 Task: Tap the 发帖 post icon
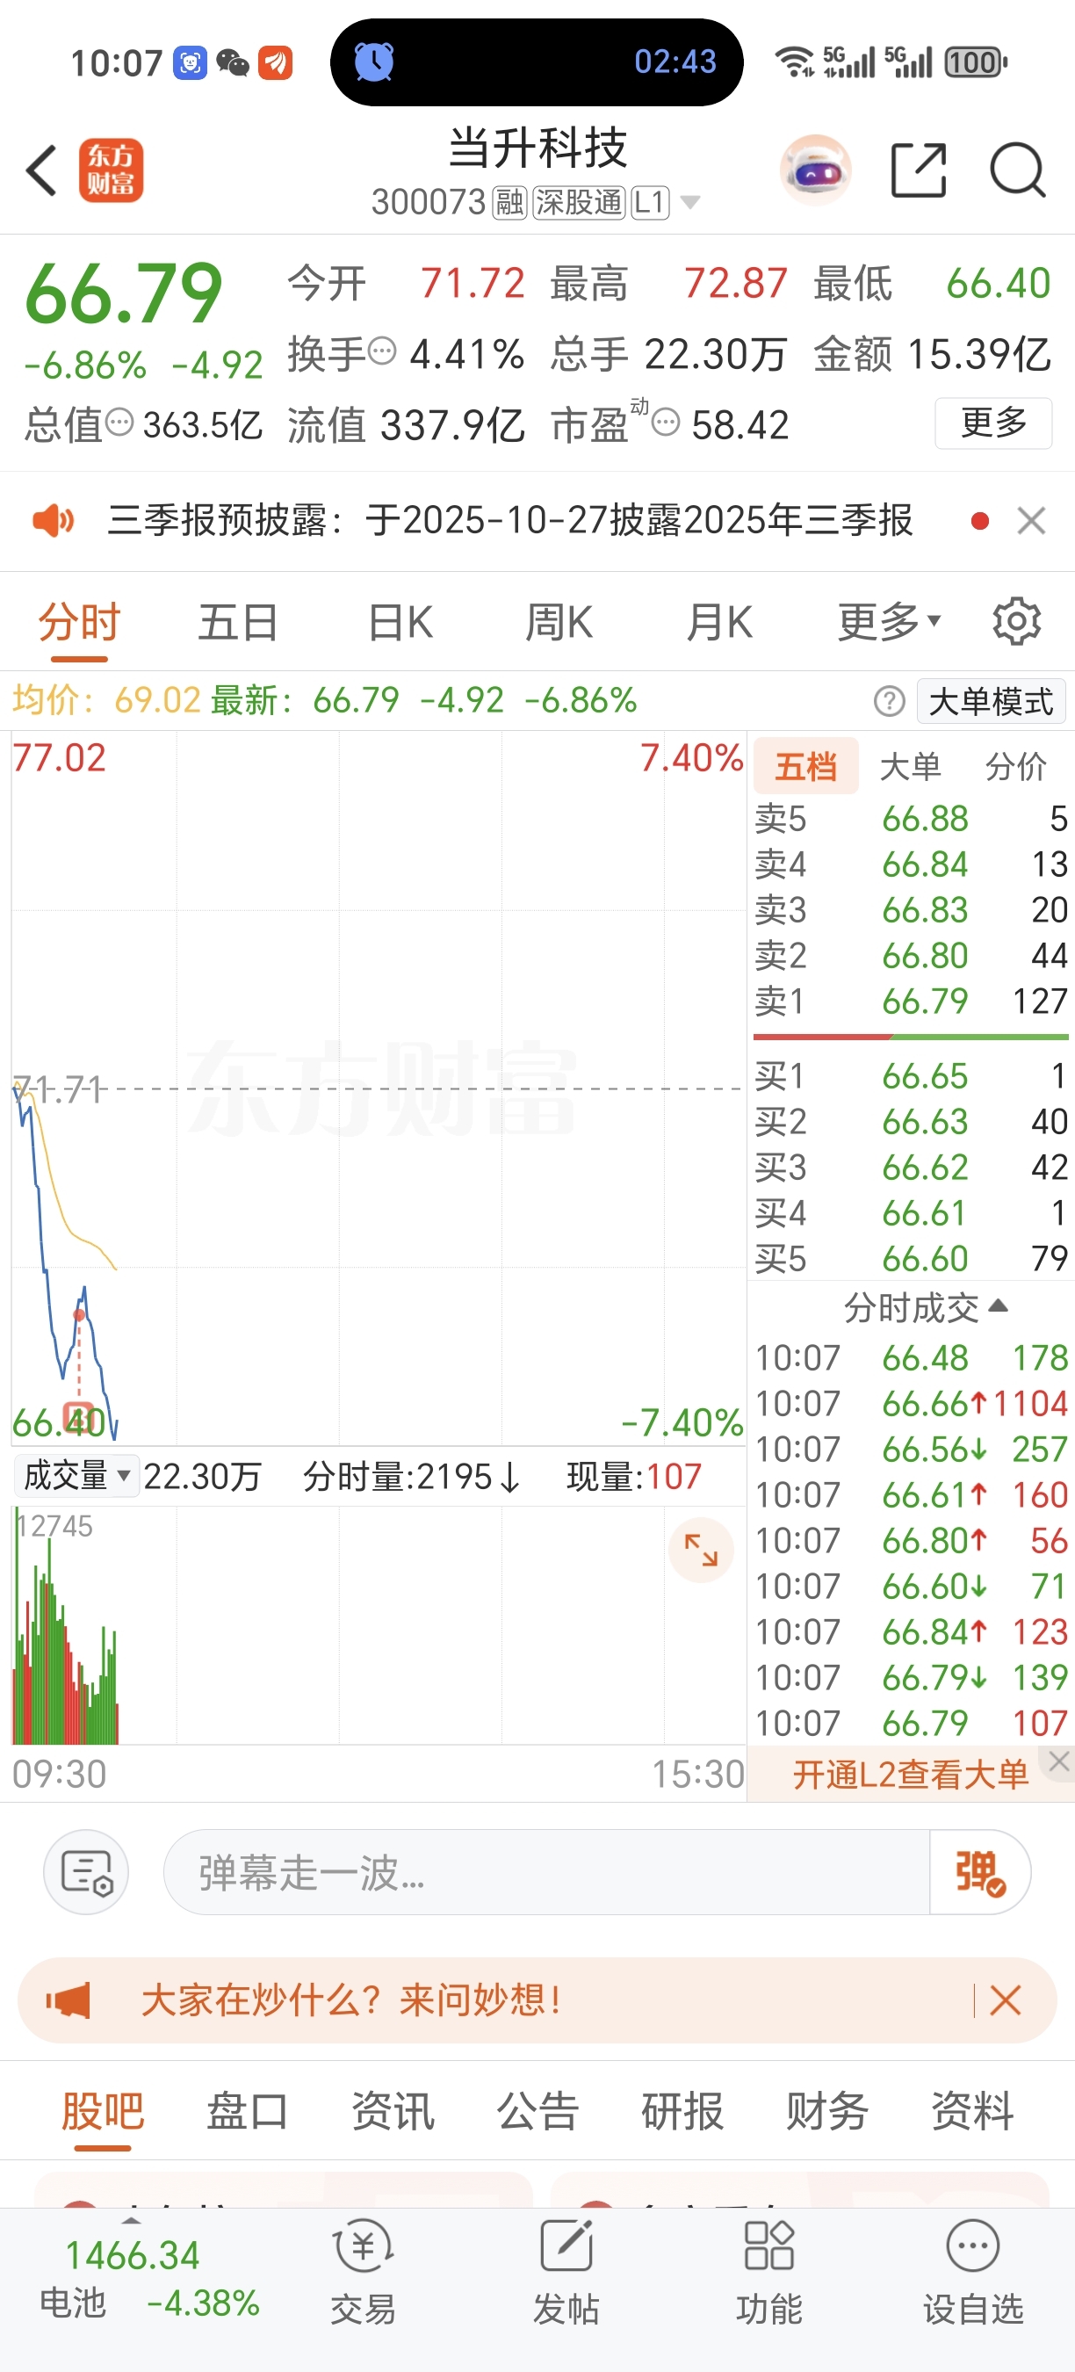click(566, 2270)
